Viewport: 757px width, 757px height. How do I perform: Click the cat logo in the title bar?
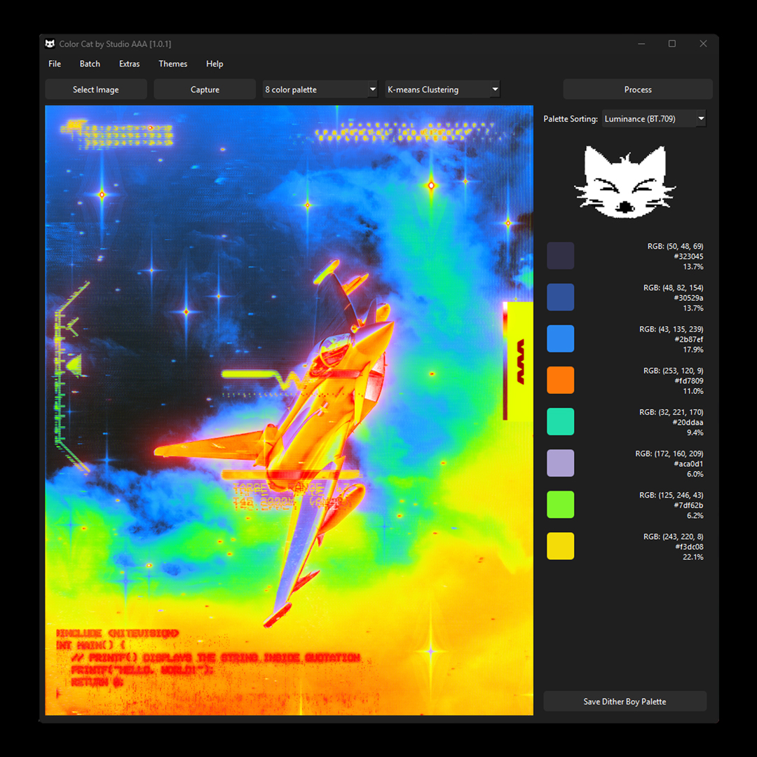(49, 43)
